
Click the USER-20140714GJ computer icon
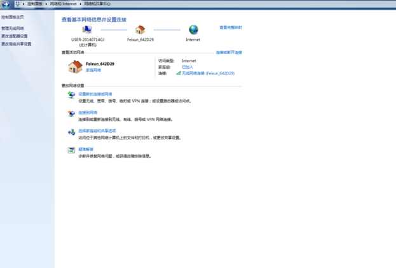(87, 30)
